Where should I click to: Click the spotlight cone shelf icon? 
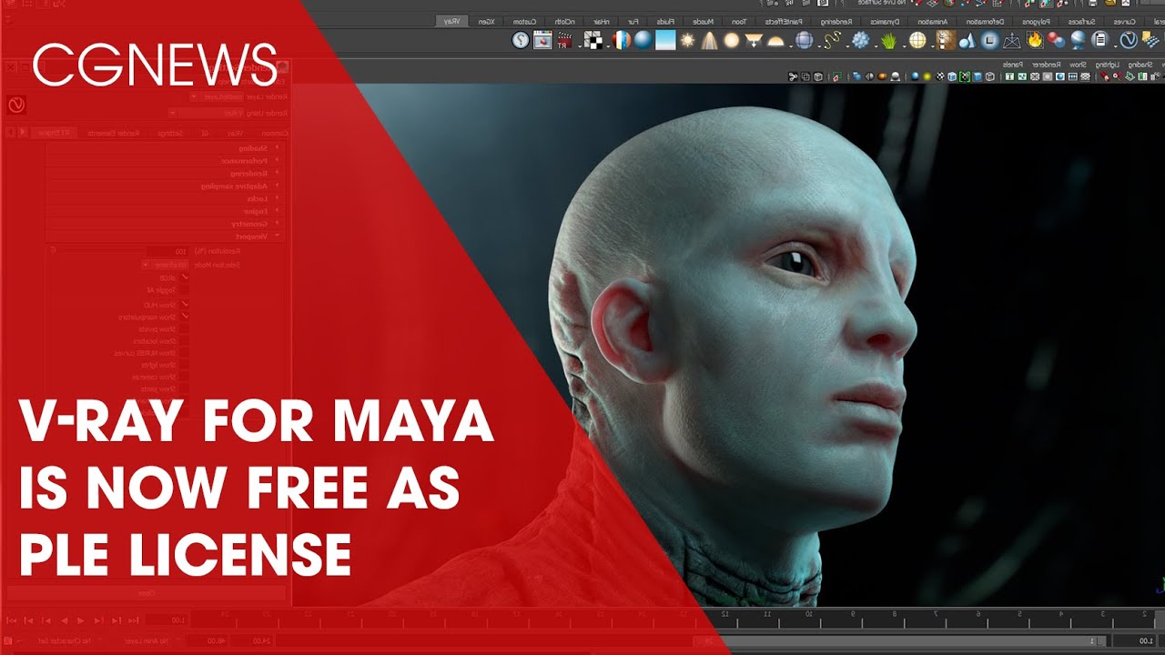[x=709, y=40]
